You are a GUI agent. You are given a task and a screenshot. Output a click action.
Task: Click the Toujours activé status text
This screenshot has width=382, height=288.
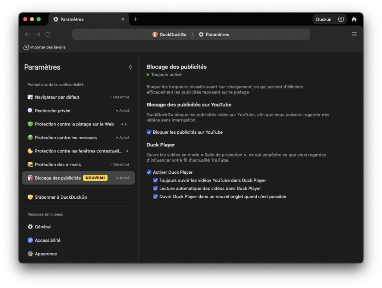click(166, 74)
